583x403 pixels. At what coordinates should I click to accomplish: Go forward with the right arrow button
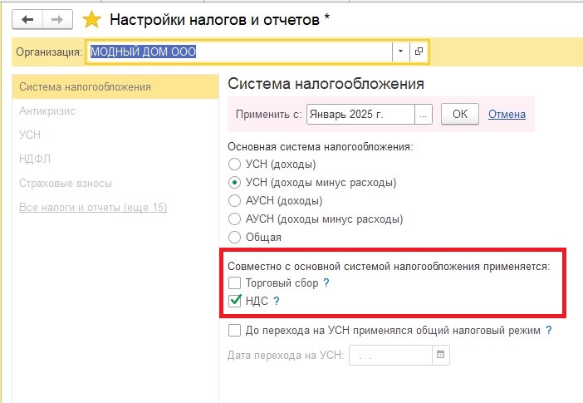[57, 19]
